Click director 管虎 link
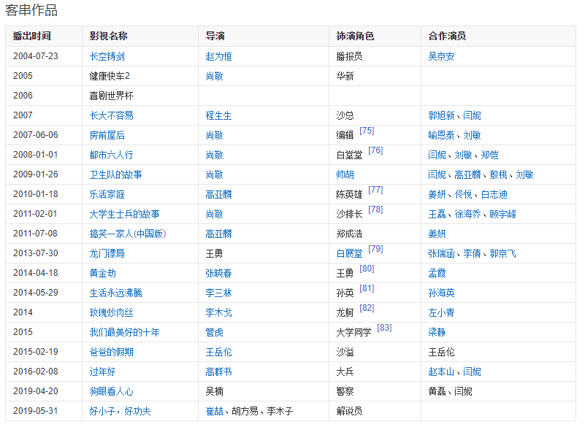 (x=214, y=332)
